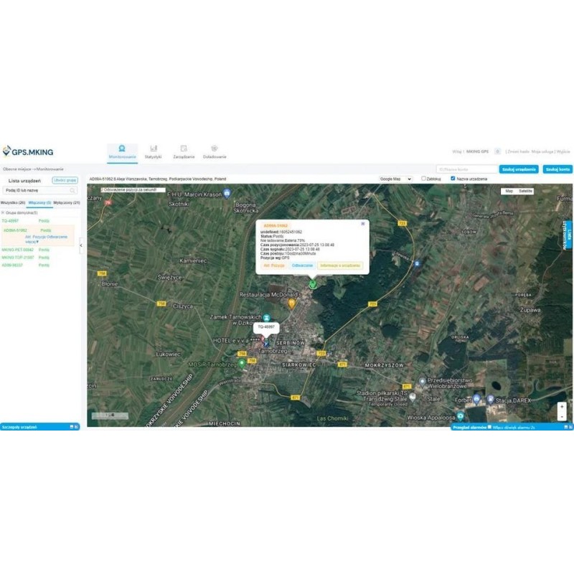
Task: Click the device ID or name search field
Action: pos(36,191)
